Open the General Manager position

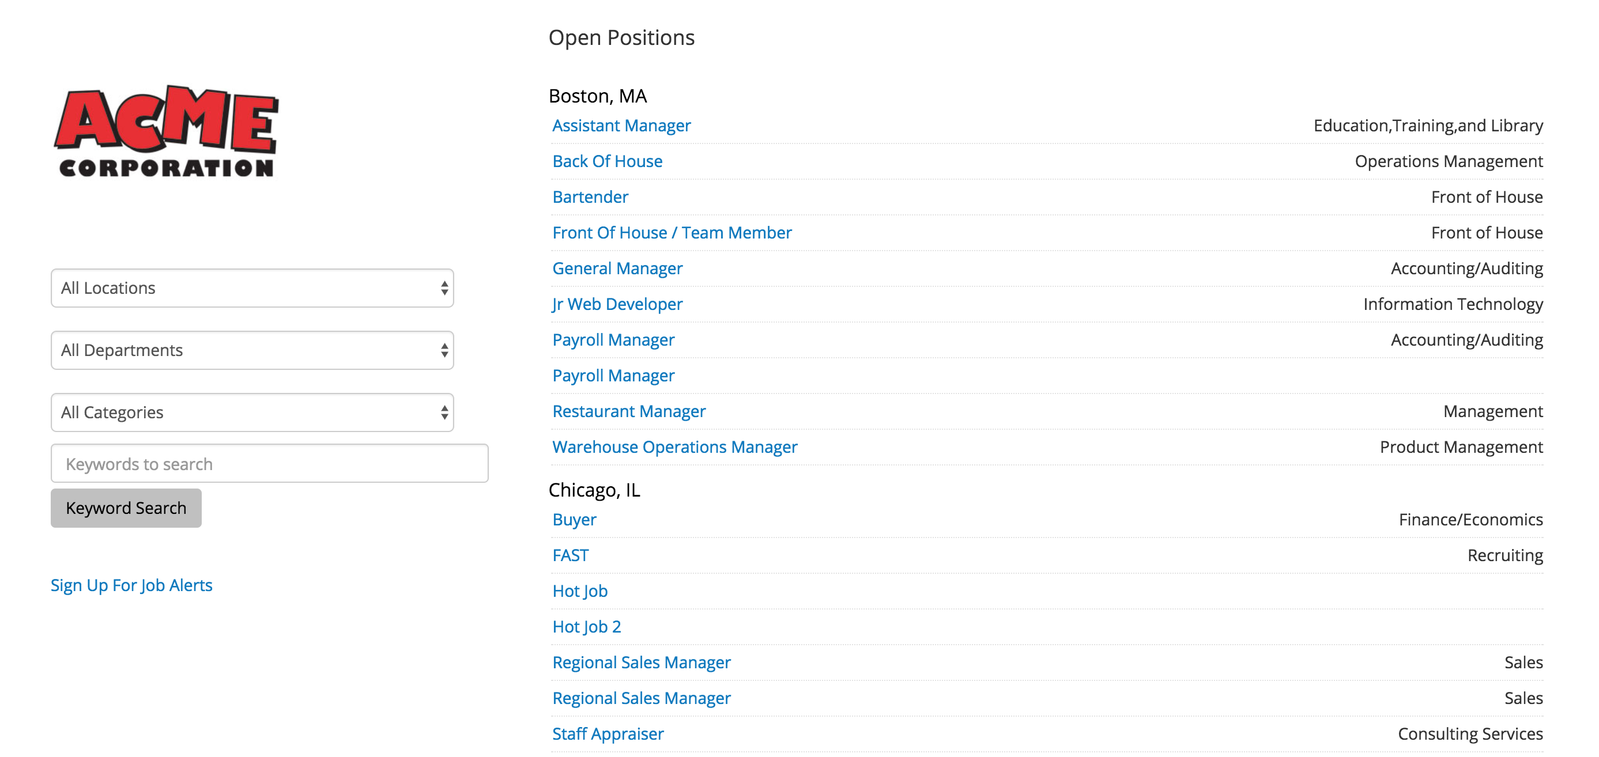tap(617, 268)
